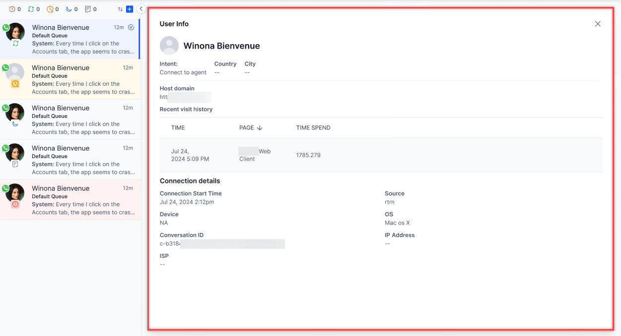Select the red alert Winona Bienvenue conversation

(70, 200)
